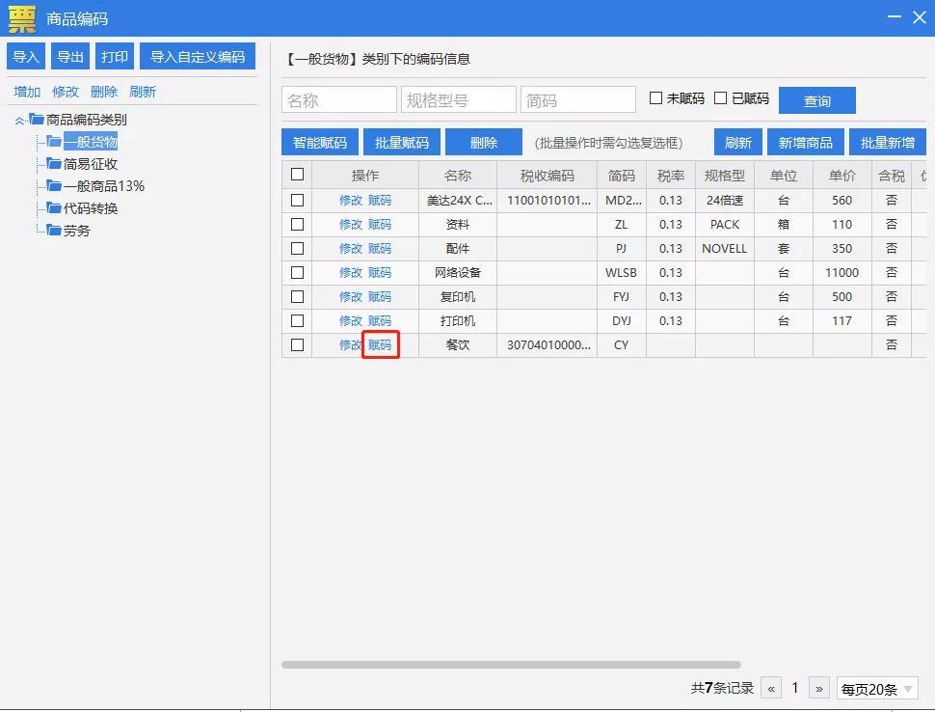935x712 pixels.
Task: Focus the 简码 search field
Action: pos(578,99)
